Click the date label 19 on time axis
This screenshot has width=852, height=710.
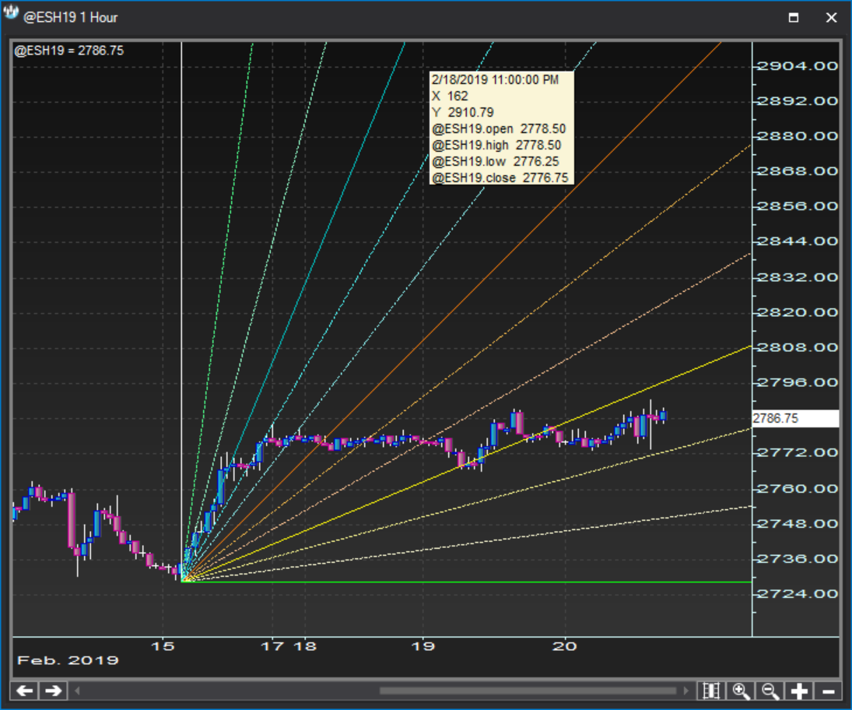click(x=422, y=646)
